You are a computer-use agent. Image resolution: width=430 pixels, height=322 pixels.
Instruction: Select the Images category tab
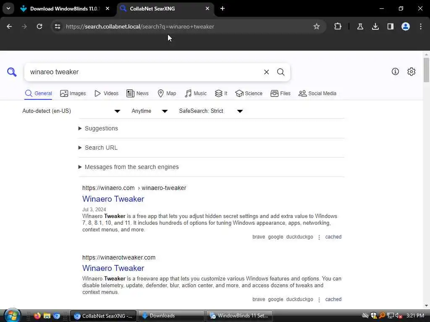pyautogui.click(x=73, y=93)
